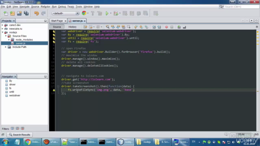
Task: Expand the newcake.ru project node
Action: [2, 29]
